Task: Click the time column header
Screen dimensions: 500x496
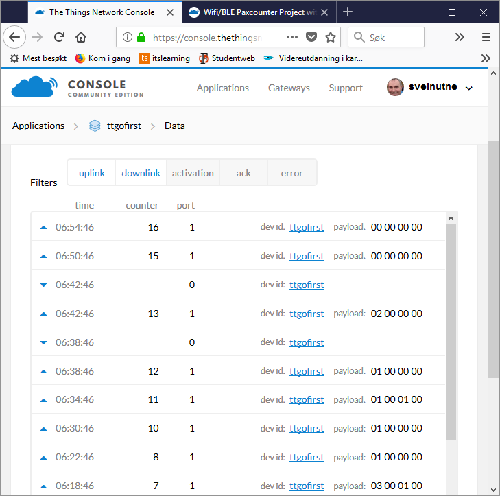Action: click(x=84, y=205)
